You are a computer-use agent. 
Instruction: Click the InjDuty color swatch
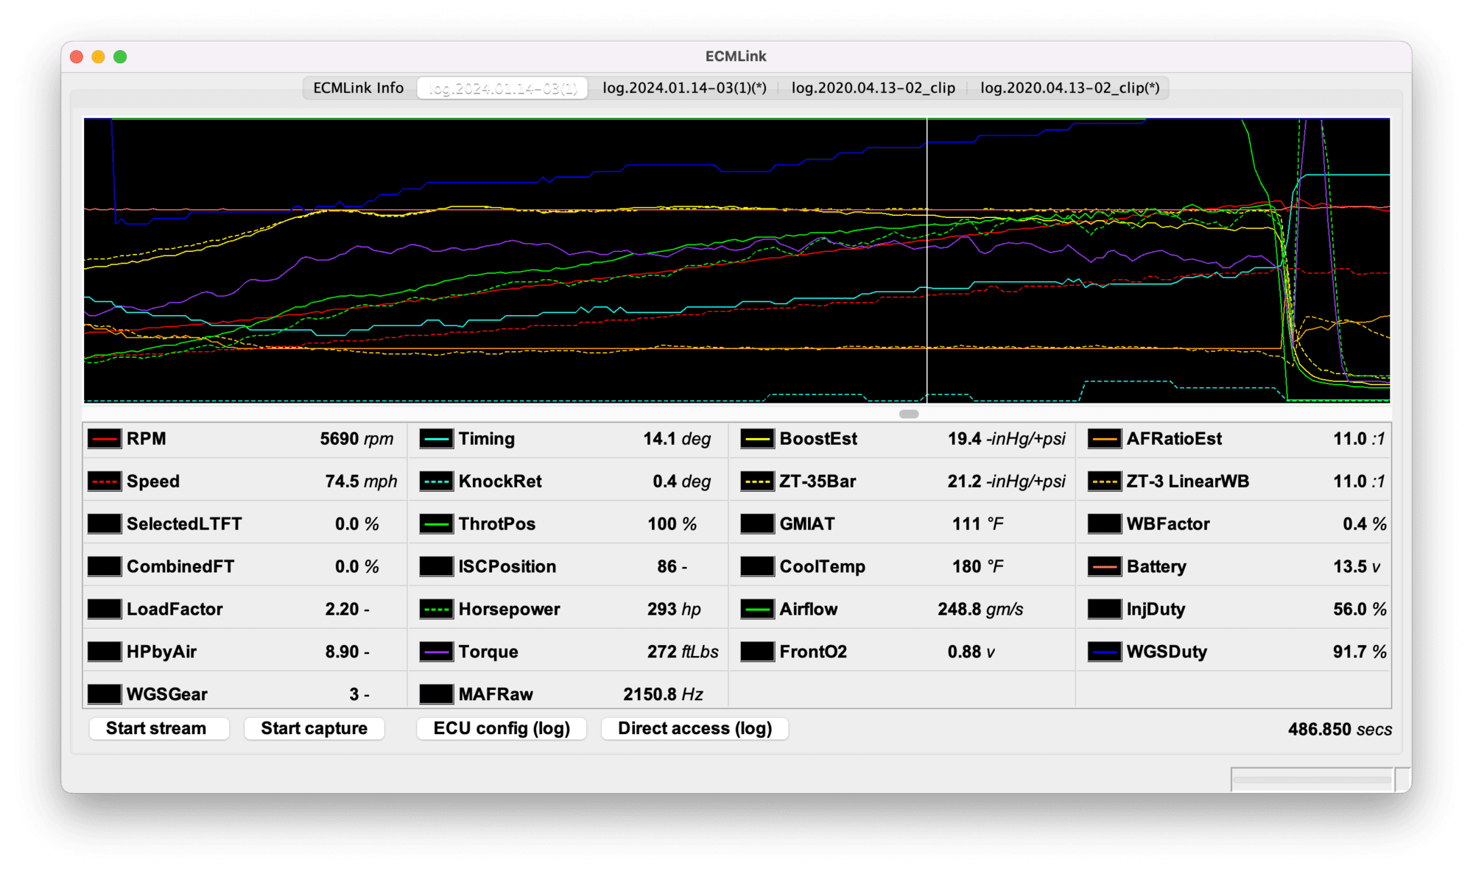click(1105, 610)
